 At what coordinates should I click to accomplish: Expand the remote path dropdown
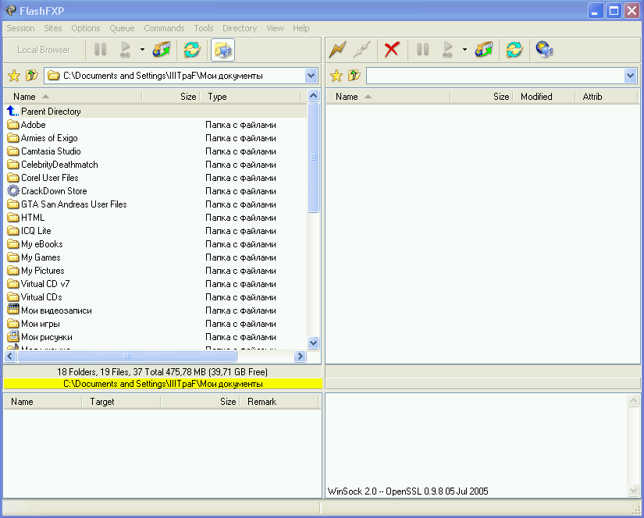tap(630, 76)
